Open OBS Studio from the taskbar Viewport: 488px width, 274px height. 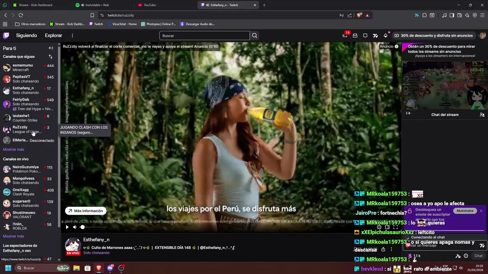tap(121, 268)
